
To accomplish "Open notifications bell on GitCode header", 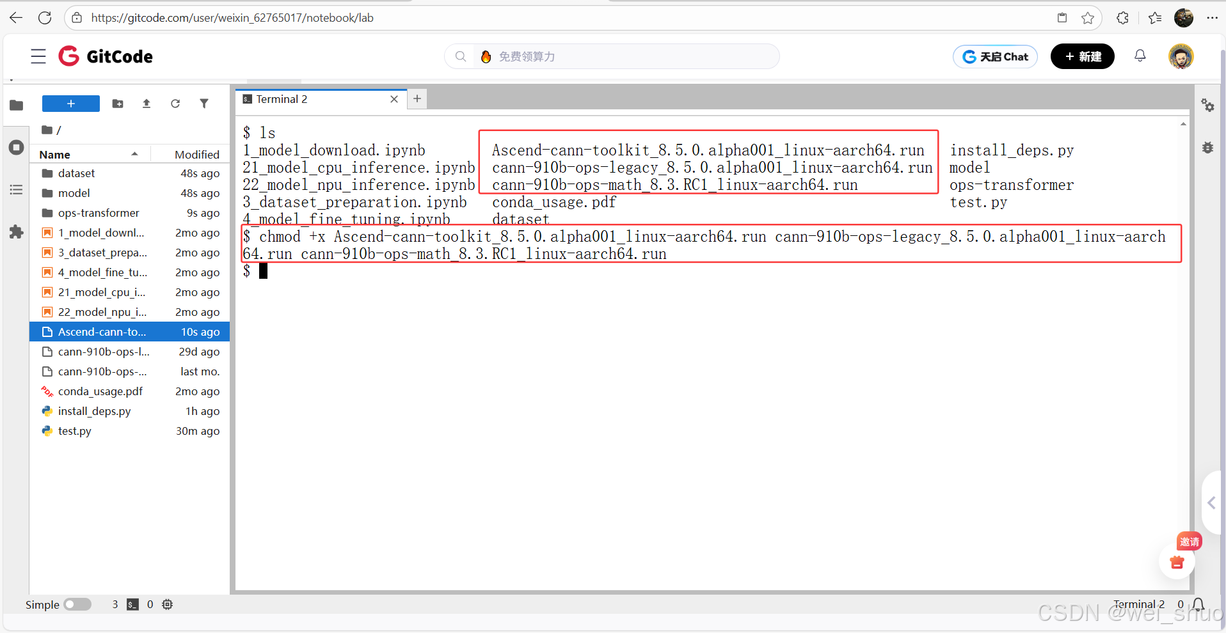I will [1140, 56].
